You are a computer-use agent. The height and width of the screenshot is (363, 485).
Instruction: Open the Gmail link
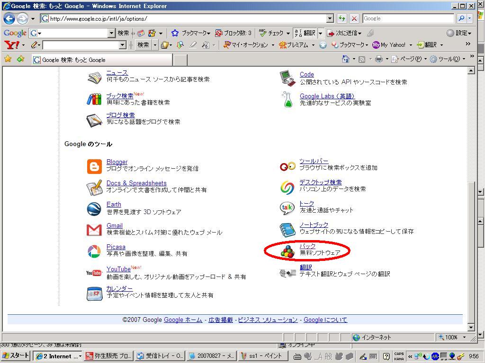coord(115,225)
